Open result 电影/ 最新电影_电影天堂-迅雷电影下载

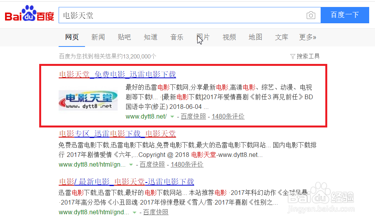pos(126,182)
